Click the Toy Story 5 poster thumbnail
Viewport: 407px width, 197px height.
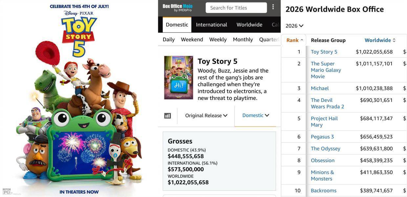point(179,78)
